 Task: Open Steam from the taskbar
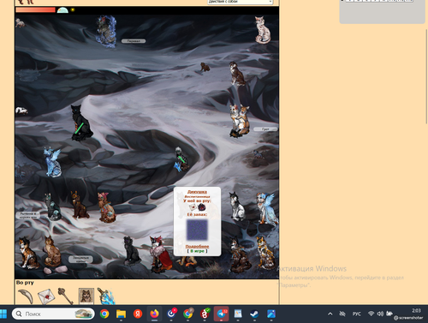point(254,314)
